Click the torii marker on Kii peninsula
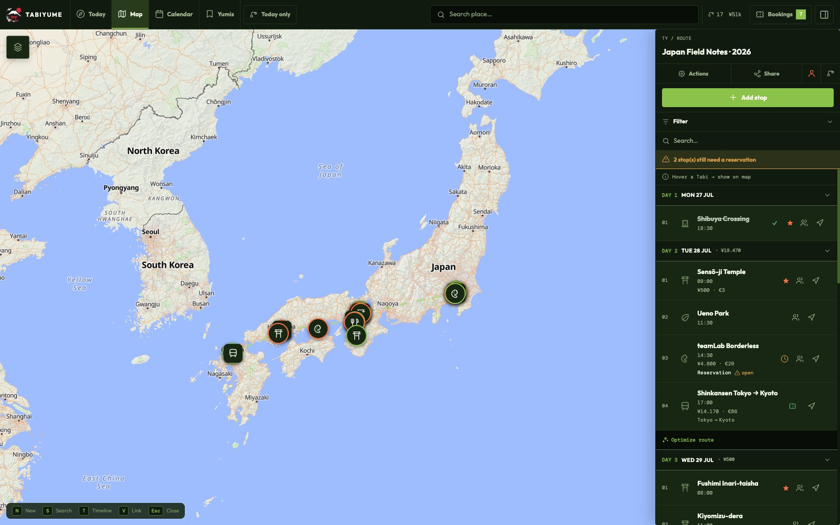Viewport: 840px width, 525px height. click(356, 335)
